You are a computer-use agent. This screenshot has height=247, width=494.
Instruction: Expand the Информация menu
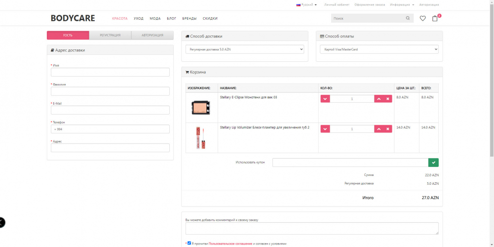402,5
